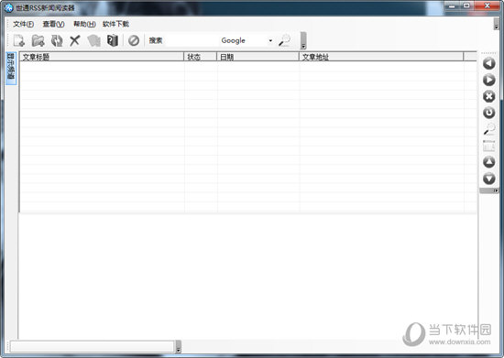This screenshot has width=504, height=358.
Task: Open the add folder toolbar icon
Action: 38,41
